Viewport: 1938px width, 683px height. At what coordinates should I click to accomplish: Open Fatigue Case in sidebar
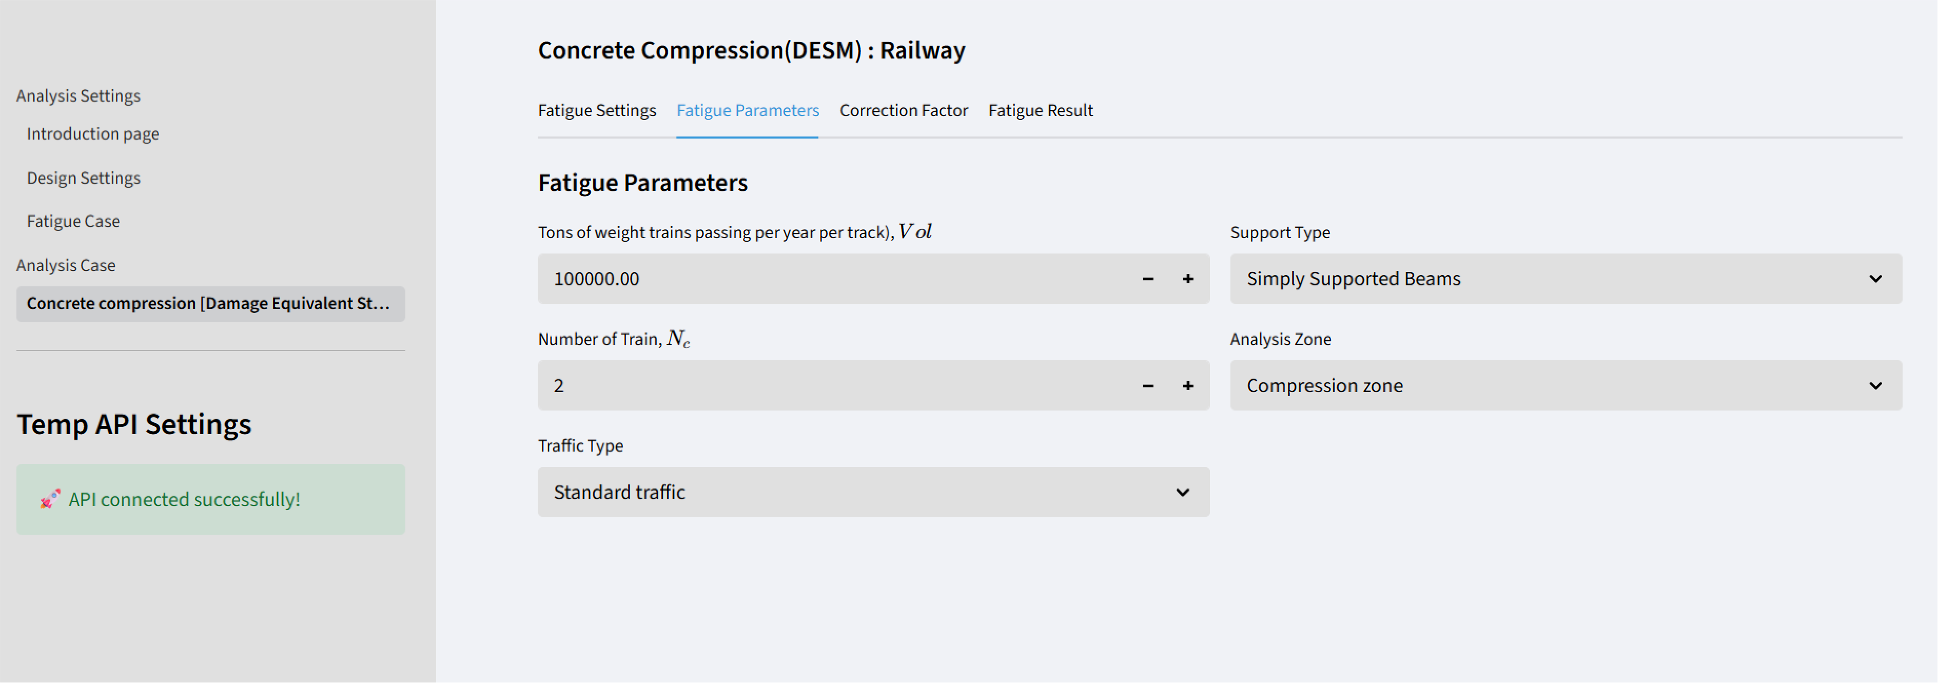coord(73,221)
